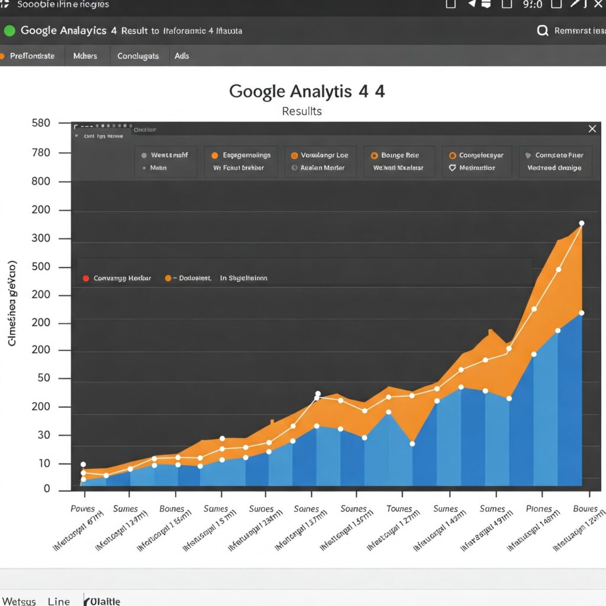Switch to the Mchers tab

pyautogui.click(x=85, y=56)
